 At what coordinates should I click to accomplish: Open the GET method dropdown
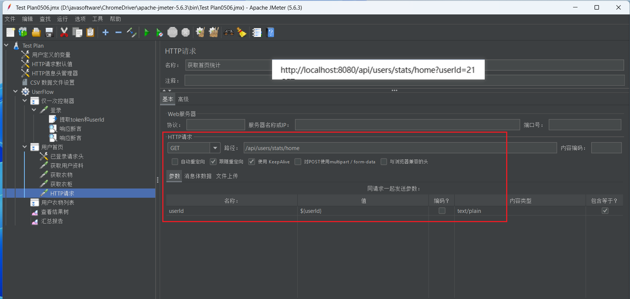click(x=215, y=148)
